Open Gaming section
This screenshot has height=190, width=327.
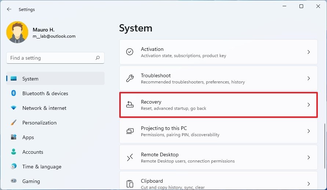click(55, 181)
